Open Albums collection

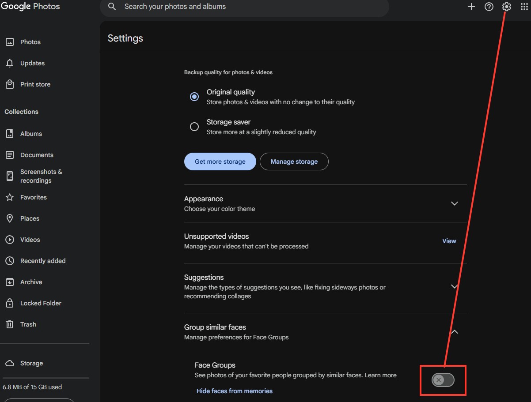coord(31,134)
